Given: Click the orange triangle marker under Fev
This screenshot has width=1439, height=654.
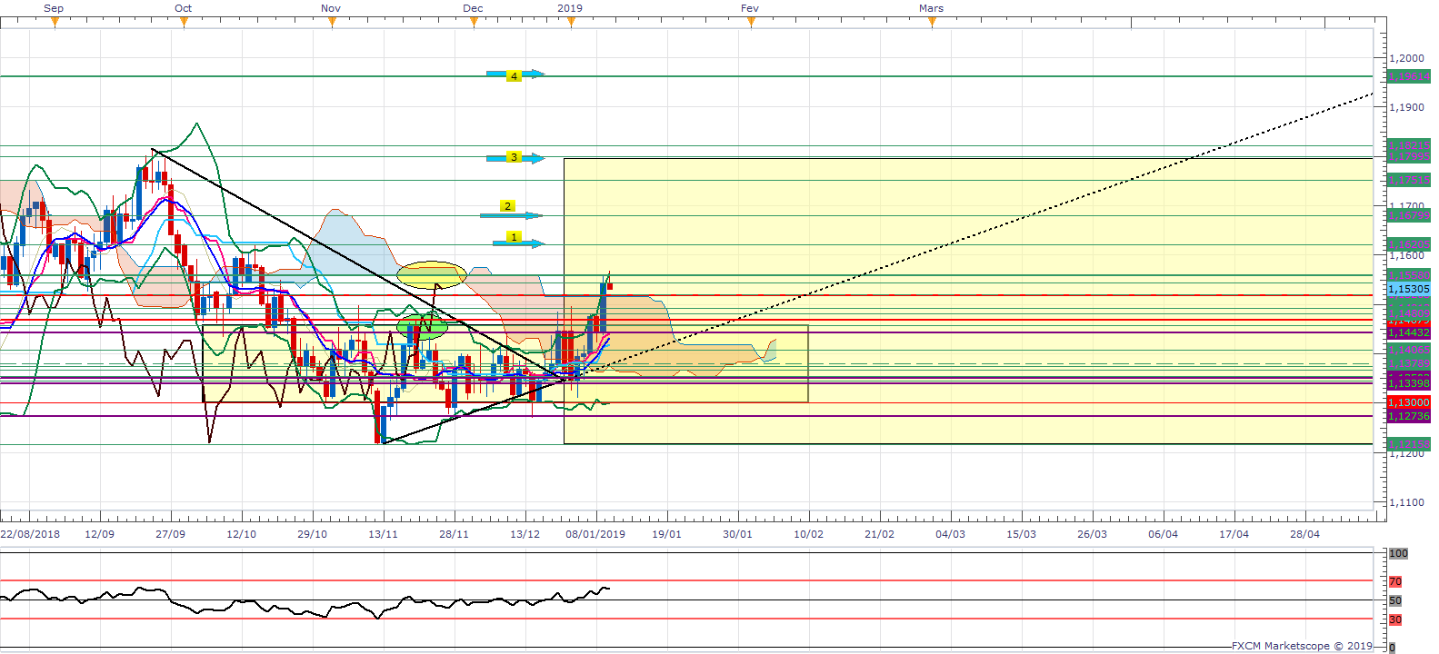Looking at the screenshot, I should coord(751,23).
